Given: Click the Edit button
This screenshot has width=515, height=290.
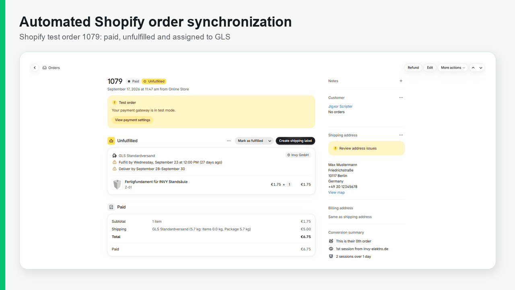Looking at the screenshot, I should (x=430, y=68).
